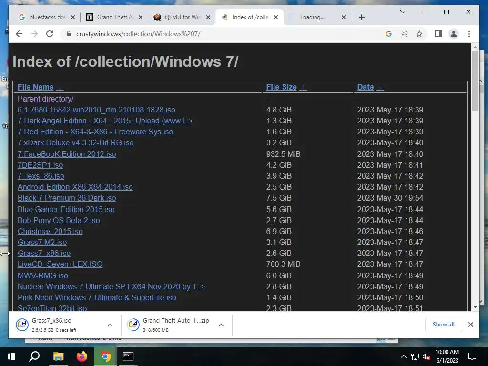Open the Chrome side panel

coord(438,34)
